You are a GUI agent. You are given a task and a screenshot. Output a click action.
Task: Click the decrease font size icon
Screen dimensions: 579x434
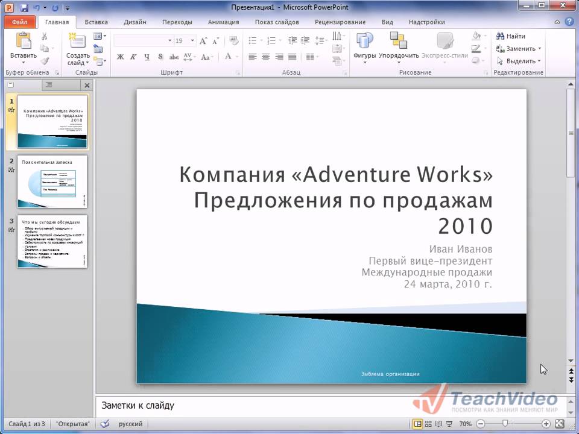[216, 40]
